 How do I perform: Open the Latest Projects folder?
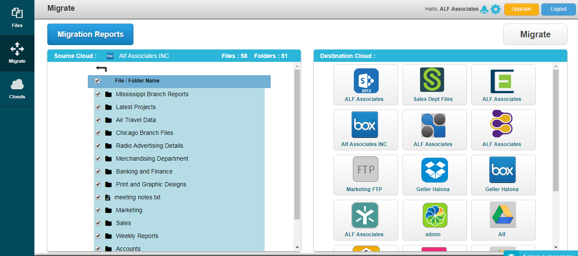pos(136,107)
